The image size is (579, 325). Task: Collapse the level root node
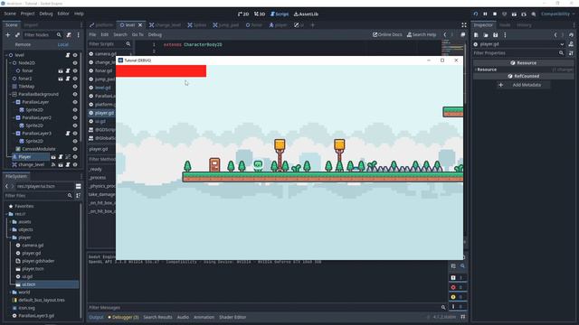[6, 55]
